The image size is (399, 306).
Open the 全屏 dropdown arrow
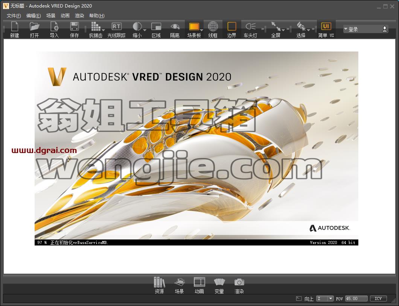[x=283, y=30]
